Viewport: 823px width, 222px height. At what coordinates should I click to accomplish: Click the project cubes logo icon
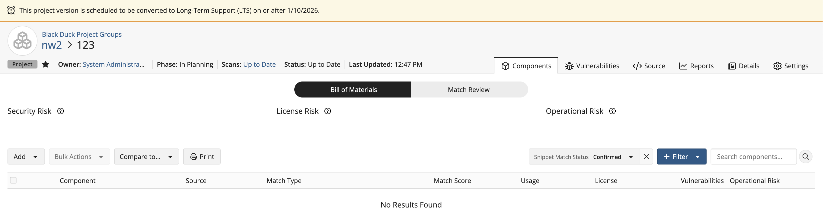click(22, 41)
